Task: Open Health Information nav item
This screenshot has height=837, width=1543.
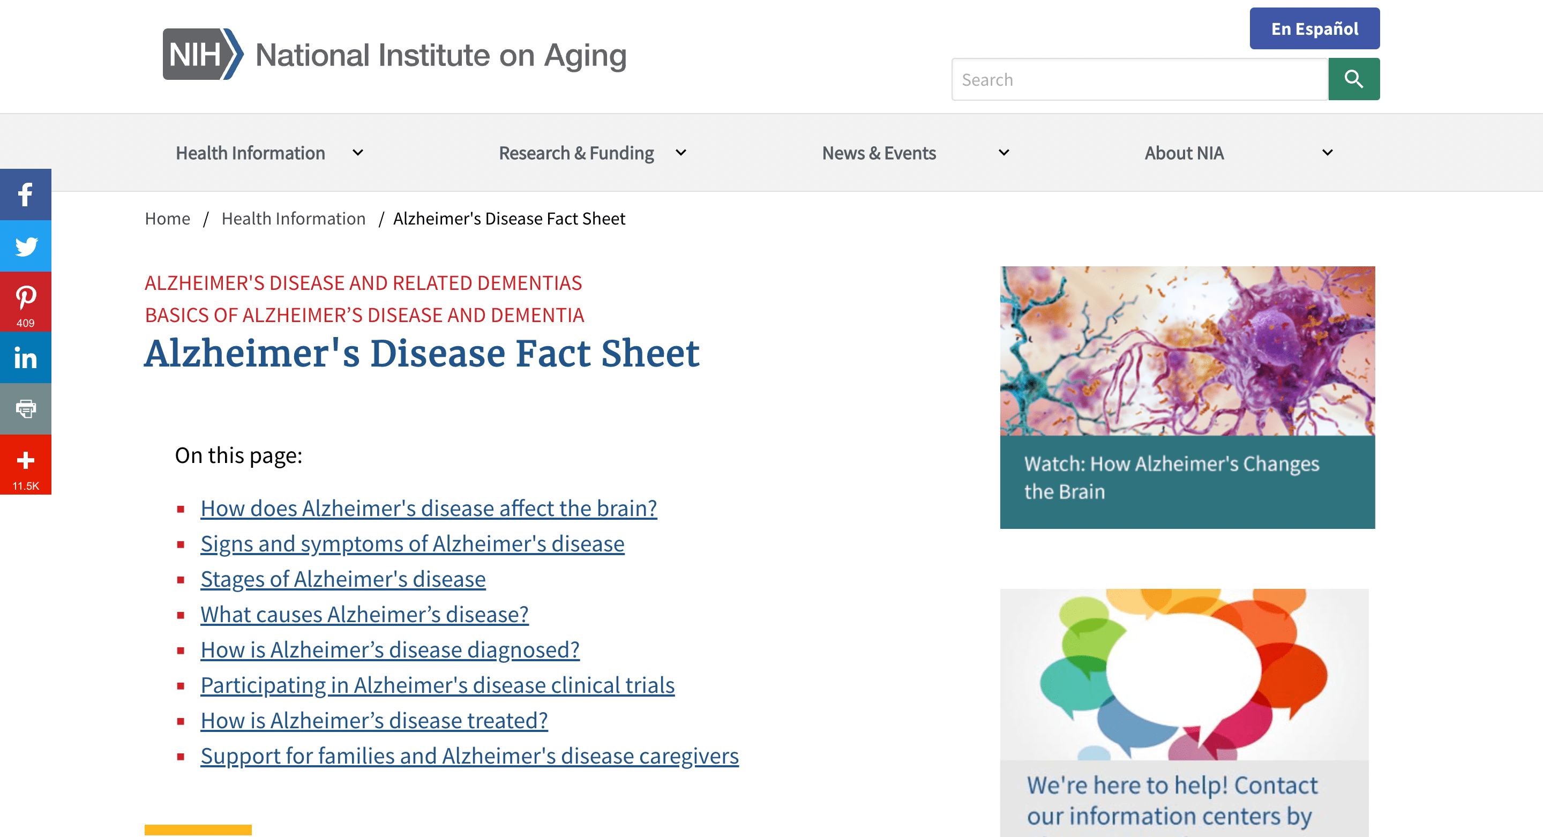Action: coord(250,153)
